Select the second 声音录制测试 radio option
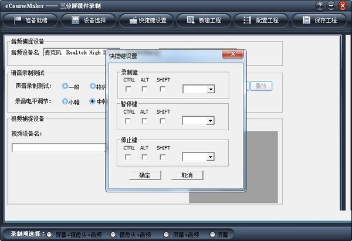352x241 pixels. click(93, 86)
